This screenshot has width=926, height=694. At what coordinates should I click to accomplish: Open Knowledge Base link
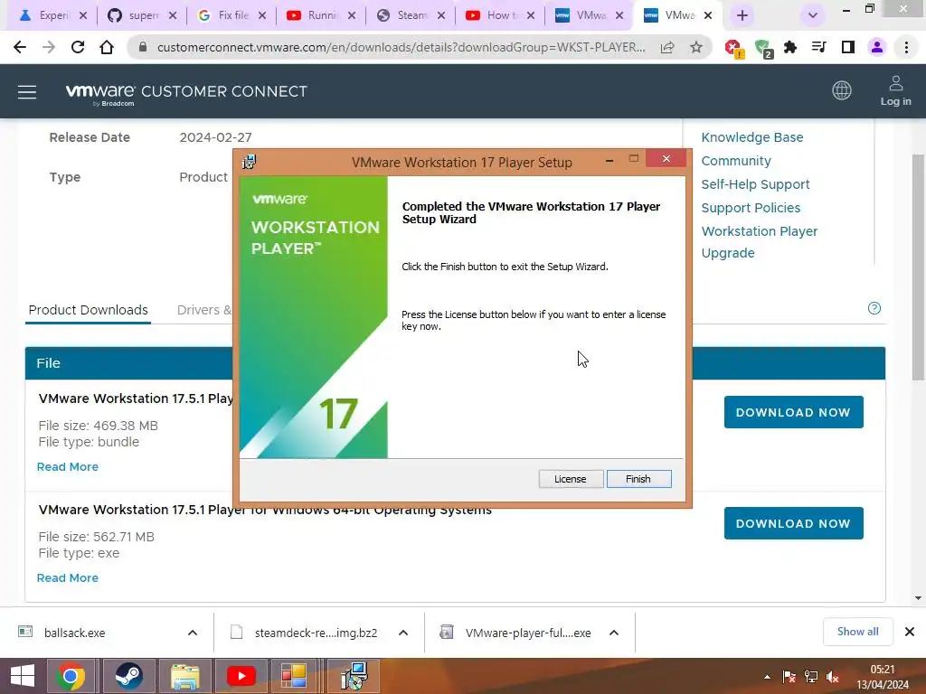751,137
